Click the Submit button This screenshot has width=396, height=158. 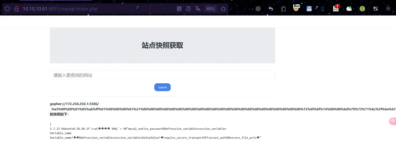point(162,87)
